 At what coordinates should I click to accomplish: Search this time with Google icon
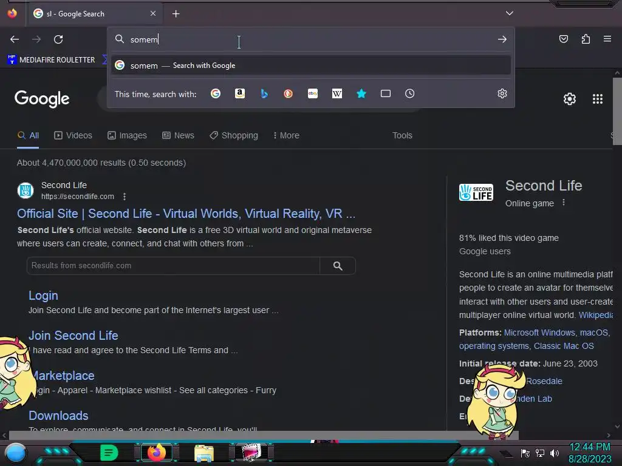(216, 93)
